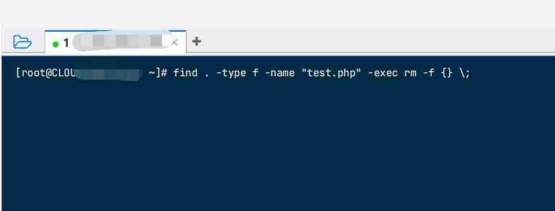Place cursor after the "\;" terminator
The width and height of the screenshot is (555, 211).
472,73
